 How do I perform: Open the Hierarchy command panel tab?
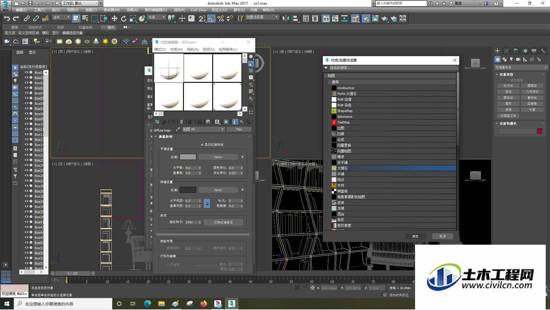[x=516, y=51]
